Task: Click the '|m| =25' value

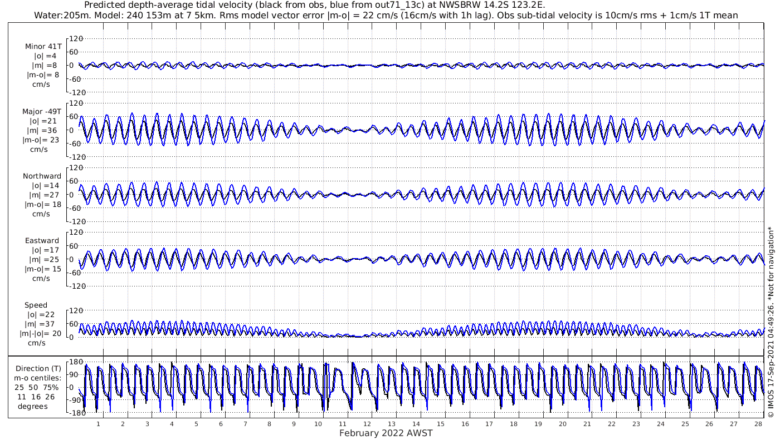Action: click(x=44, y=260)
